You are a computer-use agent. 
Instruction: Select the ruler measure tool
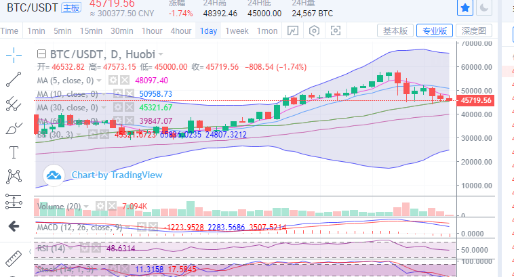(14, 258)
